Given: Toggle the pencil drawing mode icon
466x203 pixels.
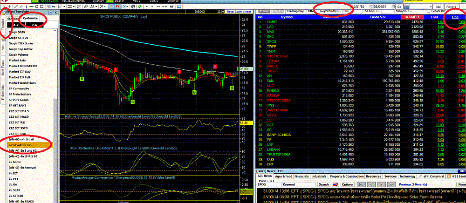Looking at the screenshot, I should (110, 7).
